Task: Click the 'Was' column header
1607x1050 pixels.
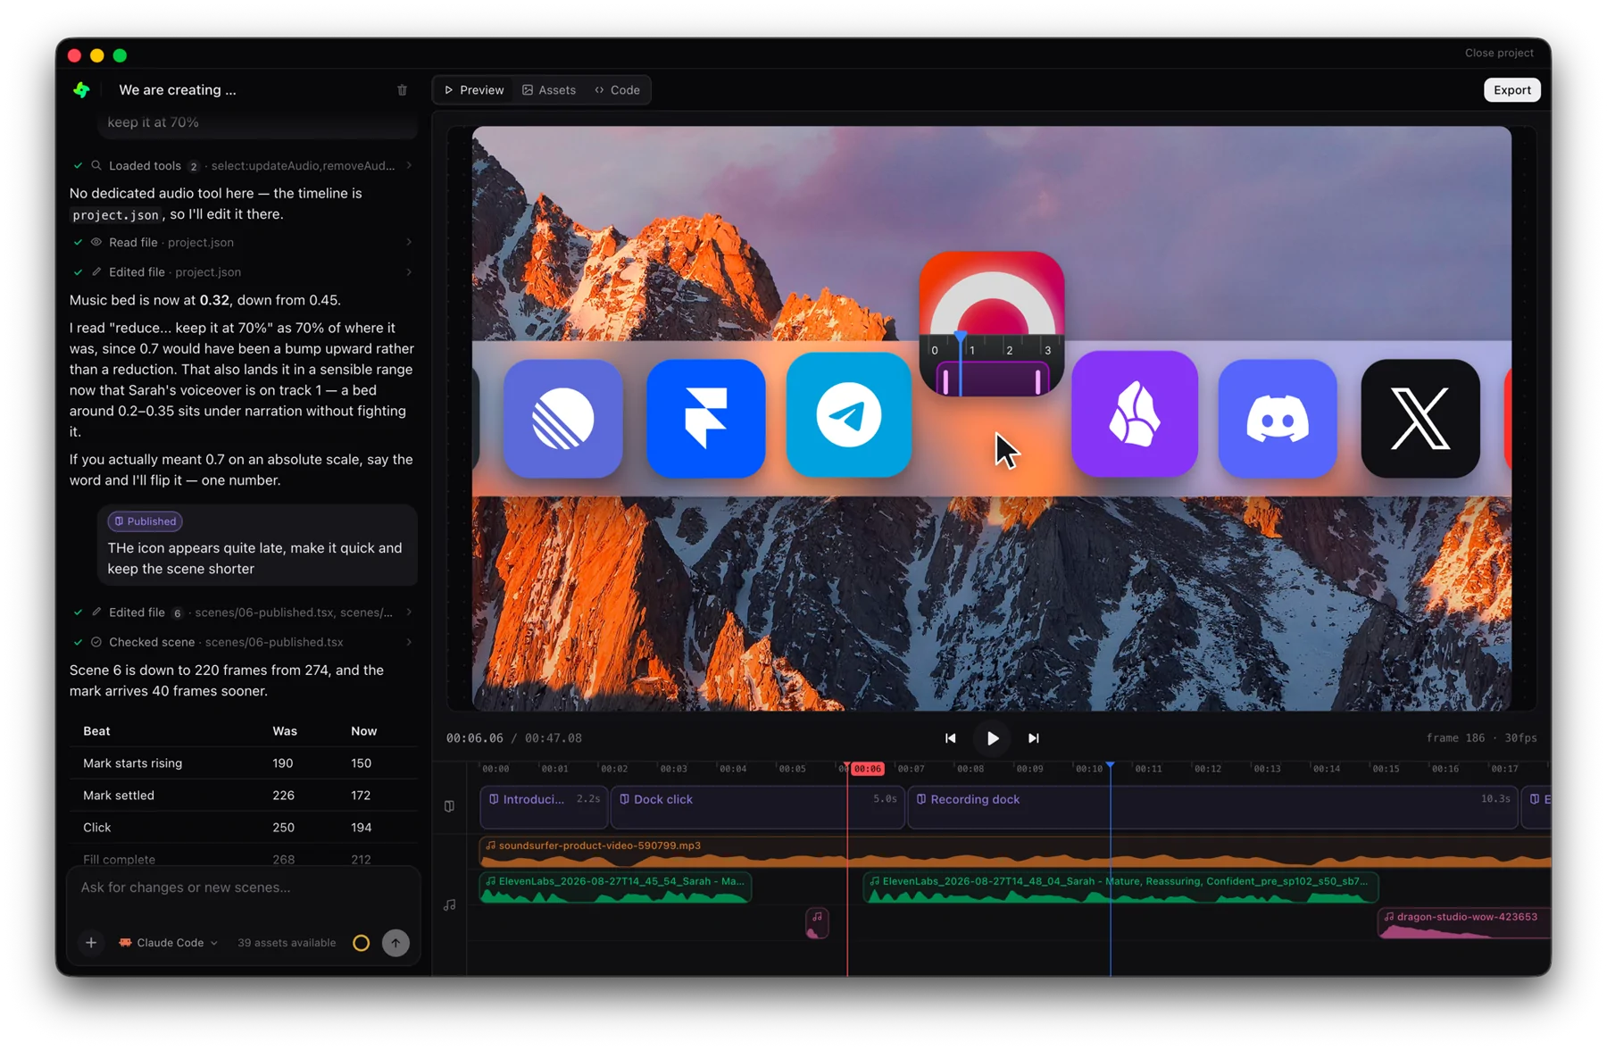Action: pyautogui.click(x=285, y=731)
